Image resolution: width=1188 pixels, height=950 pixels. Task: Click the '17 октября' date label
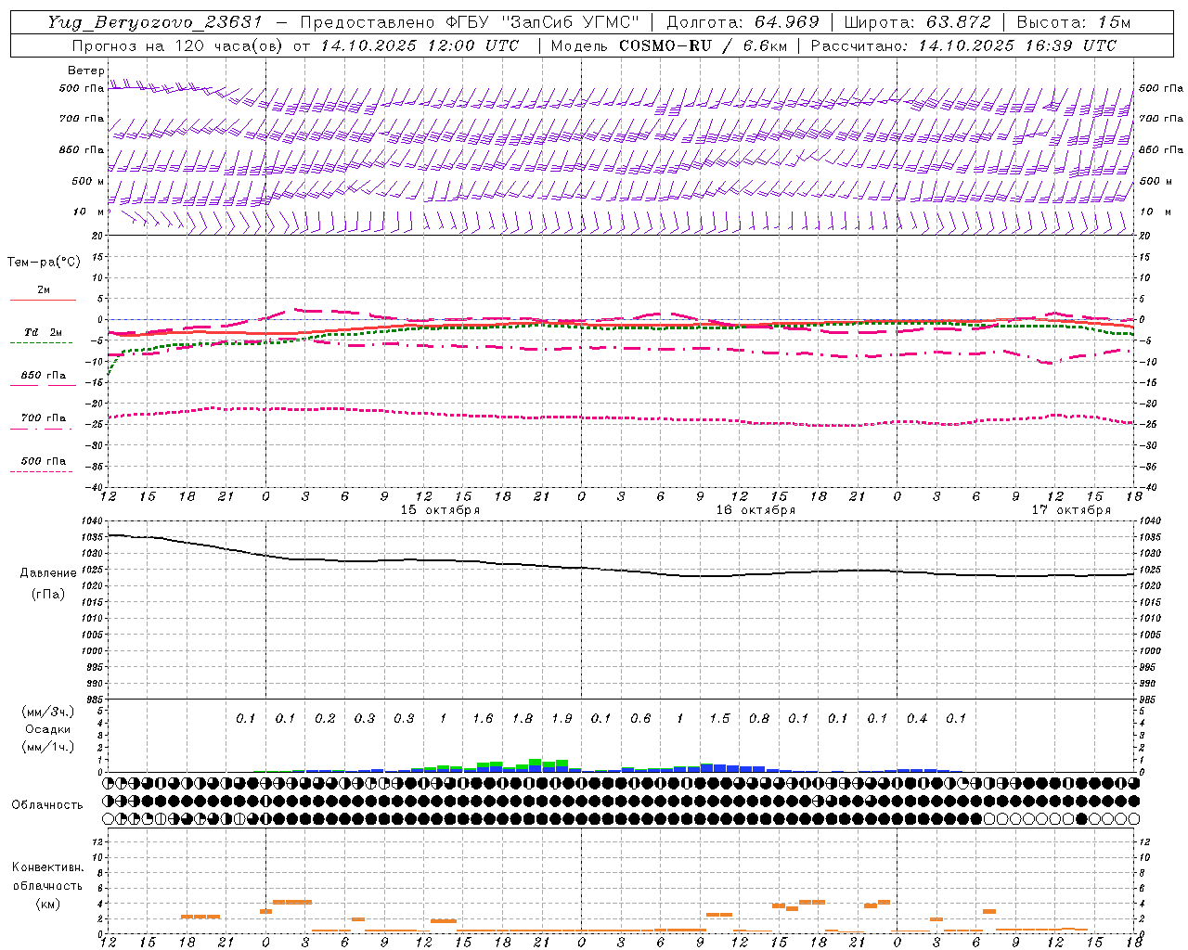(1071, 510)
